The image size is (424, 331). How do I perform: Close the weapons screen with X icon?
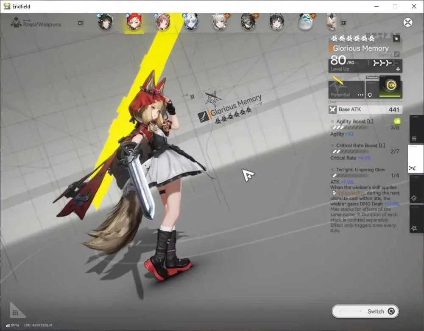407,22
